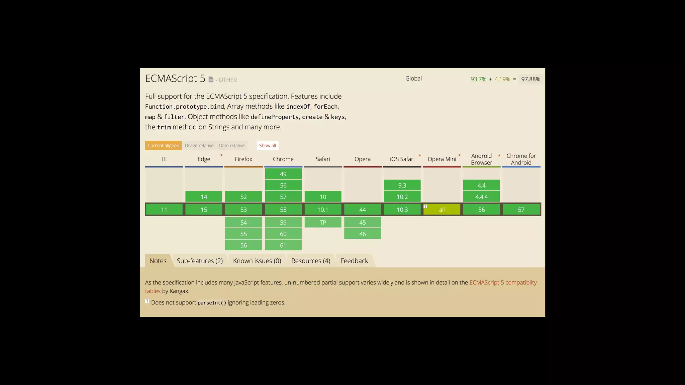Click the Safari TP version cell
The image size is (685, 385).
coord(323,223)
